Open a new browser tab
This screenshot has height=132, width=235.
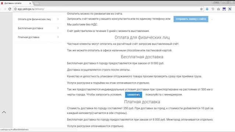[37, 3]
